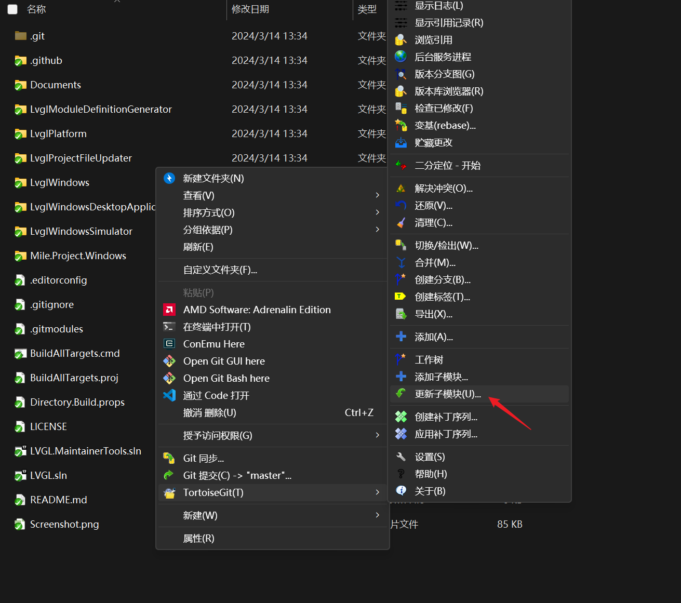Click the yellow Create Tag icon
681x603 pixels.
[400, 297]
